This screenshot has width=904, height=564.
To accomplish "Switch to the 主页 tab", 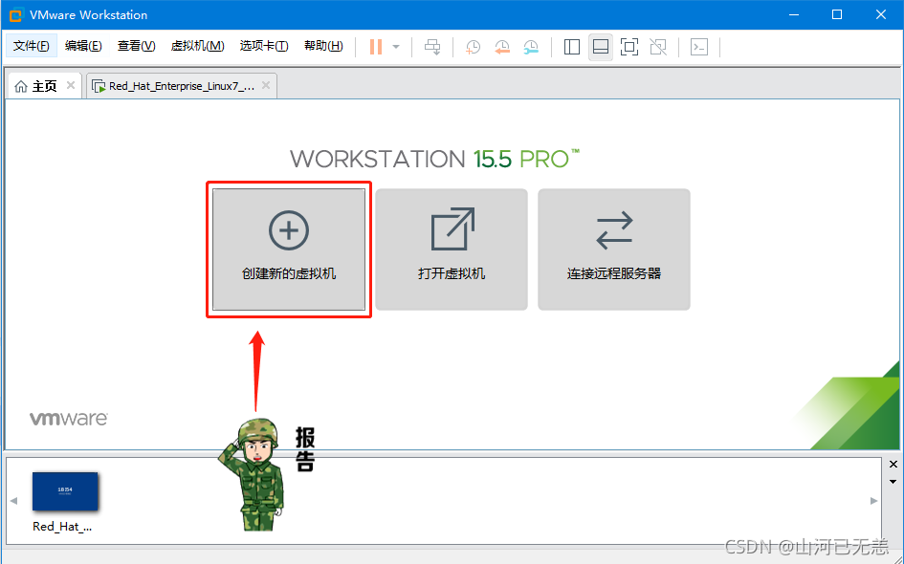I will pyautogui.click(x=44, y=86).
